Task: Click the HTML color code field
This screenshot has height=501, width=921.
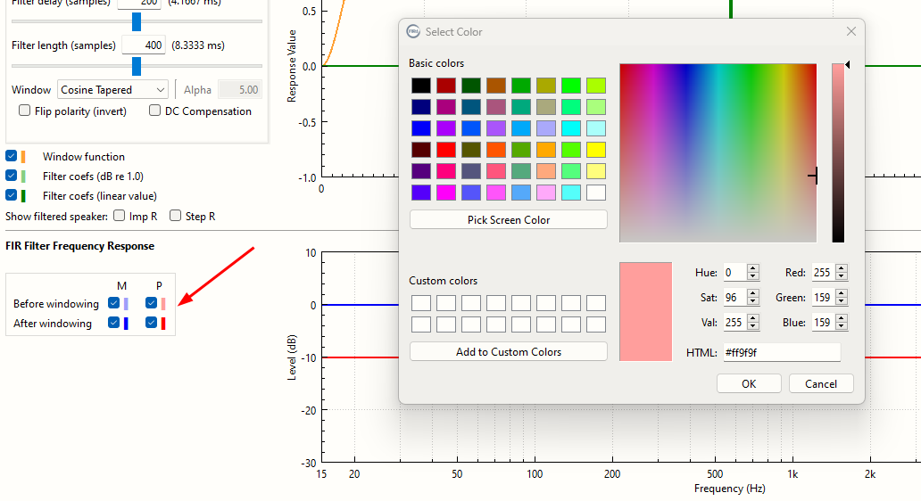Action: pyautogui.click(x=782, y=353)
